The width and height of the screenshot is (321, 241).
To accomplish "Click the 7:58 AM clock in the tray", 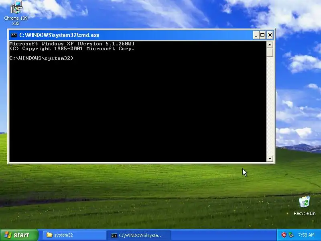I will 306,235.
